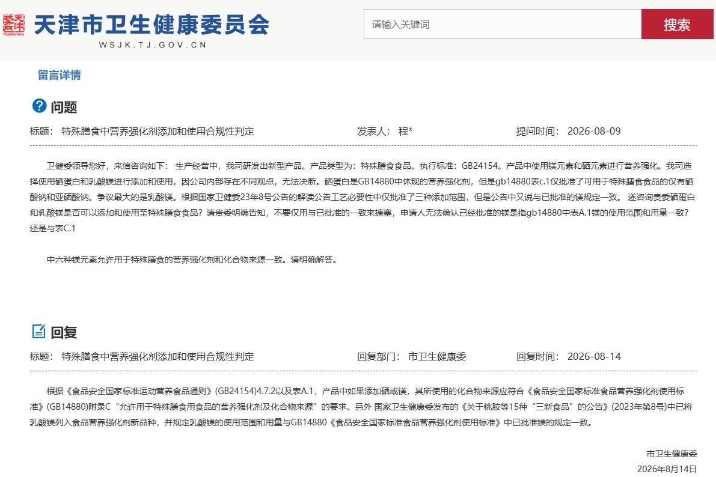The image size is (716, 477).
Task: Click the question title 特殊膳食中营养强化剂添加和使用合规性判定
Action: [158, 132]
